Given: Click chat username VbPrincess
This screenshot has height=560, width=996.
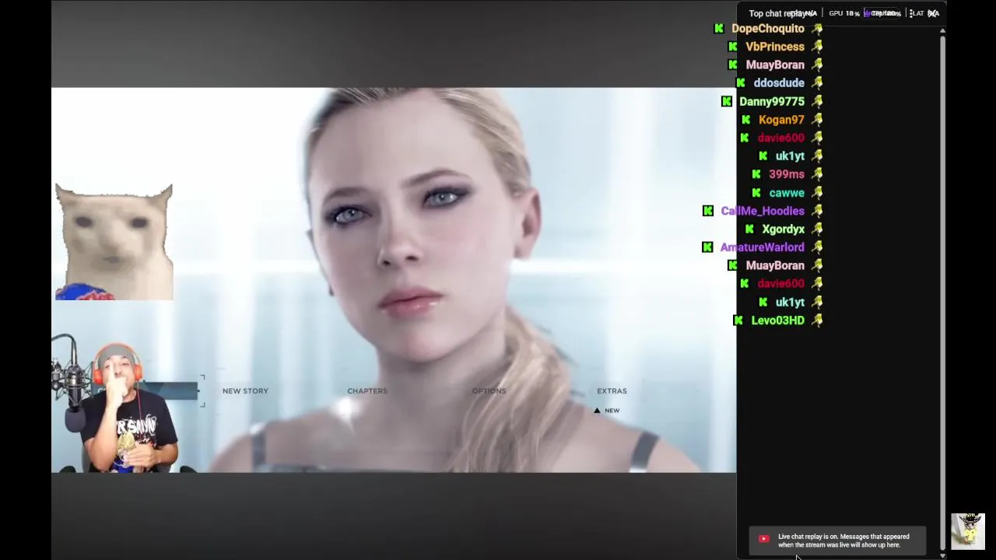Looking at the screenshot, I should pyautogui.click(x=775, y=47).
